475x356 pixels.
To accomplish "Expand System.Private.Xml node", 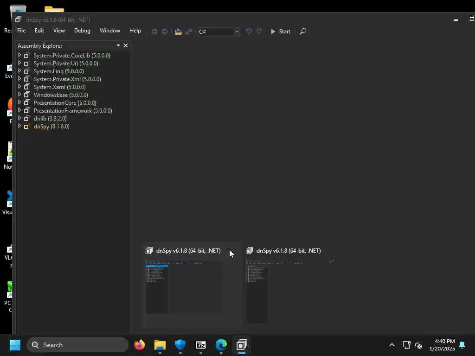I will [19, 79].
